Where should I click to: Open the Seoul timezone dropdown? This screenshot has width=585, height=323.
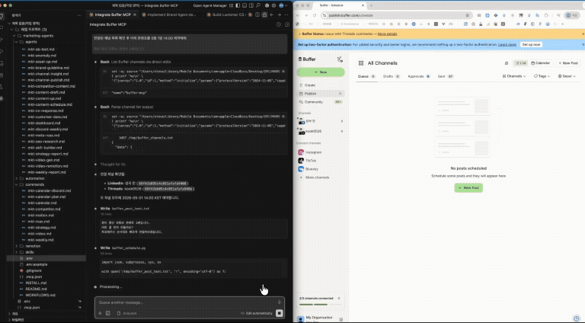567,76
